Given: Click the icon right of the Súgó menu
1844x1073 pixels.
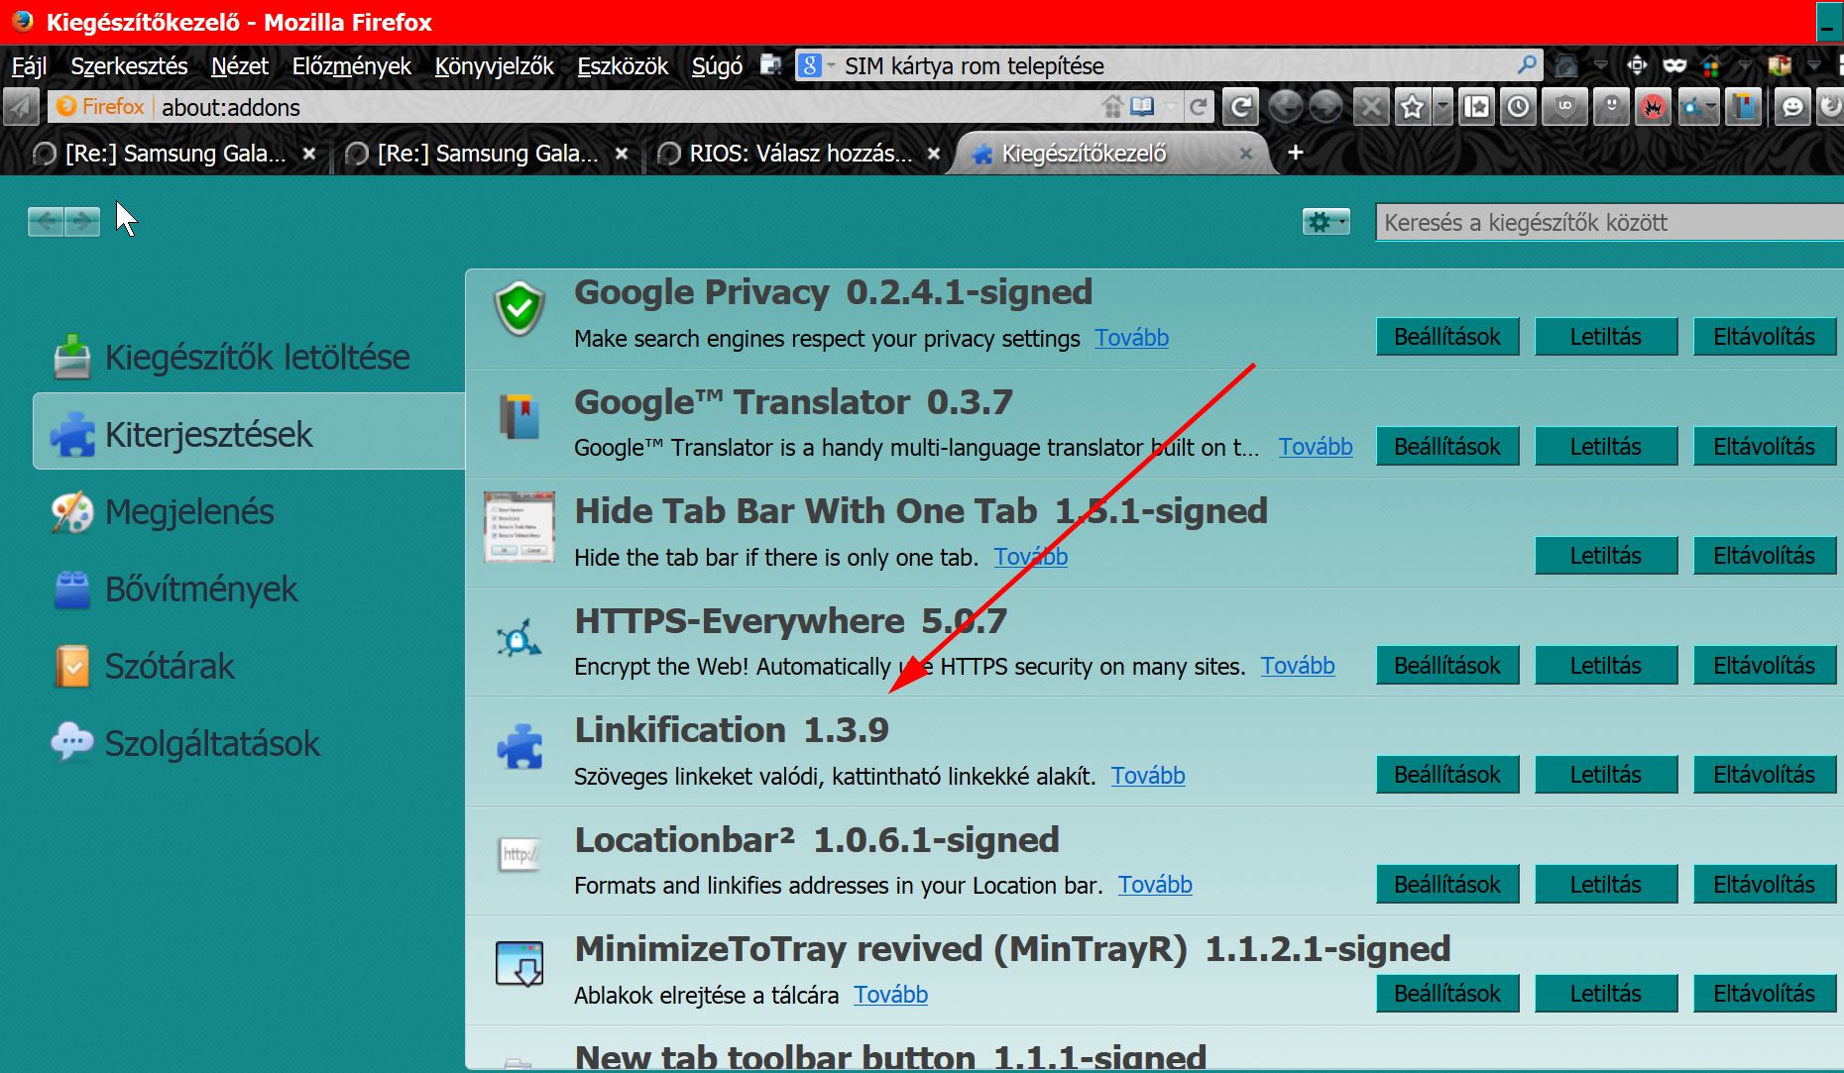Looking at the screenshot, I should [x=770, y=65].
